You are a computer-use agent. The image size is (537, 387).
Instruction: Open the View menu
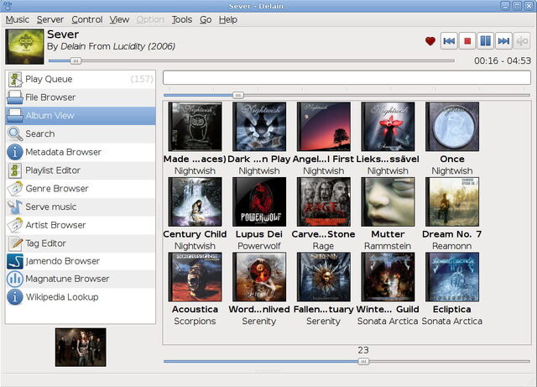[119, 19]
